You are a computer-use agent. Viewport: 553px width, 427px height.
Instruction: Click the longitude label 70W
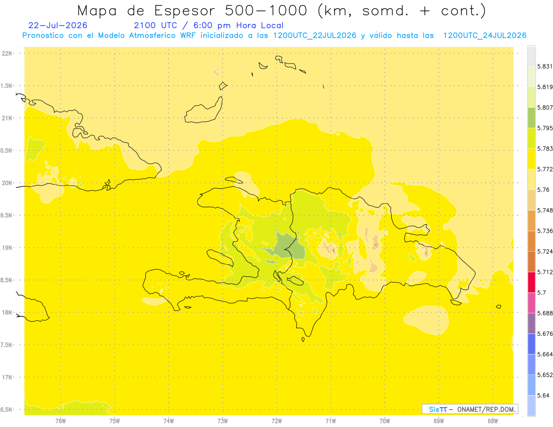[385, 421]
